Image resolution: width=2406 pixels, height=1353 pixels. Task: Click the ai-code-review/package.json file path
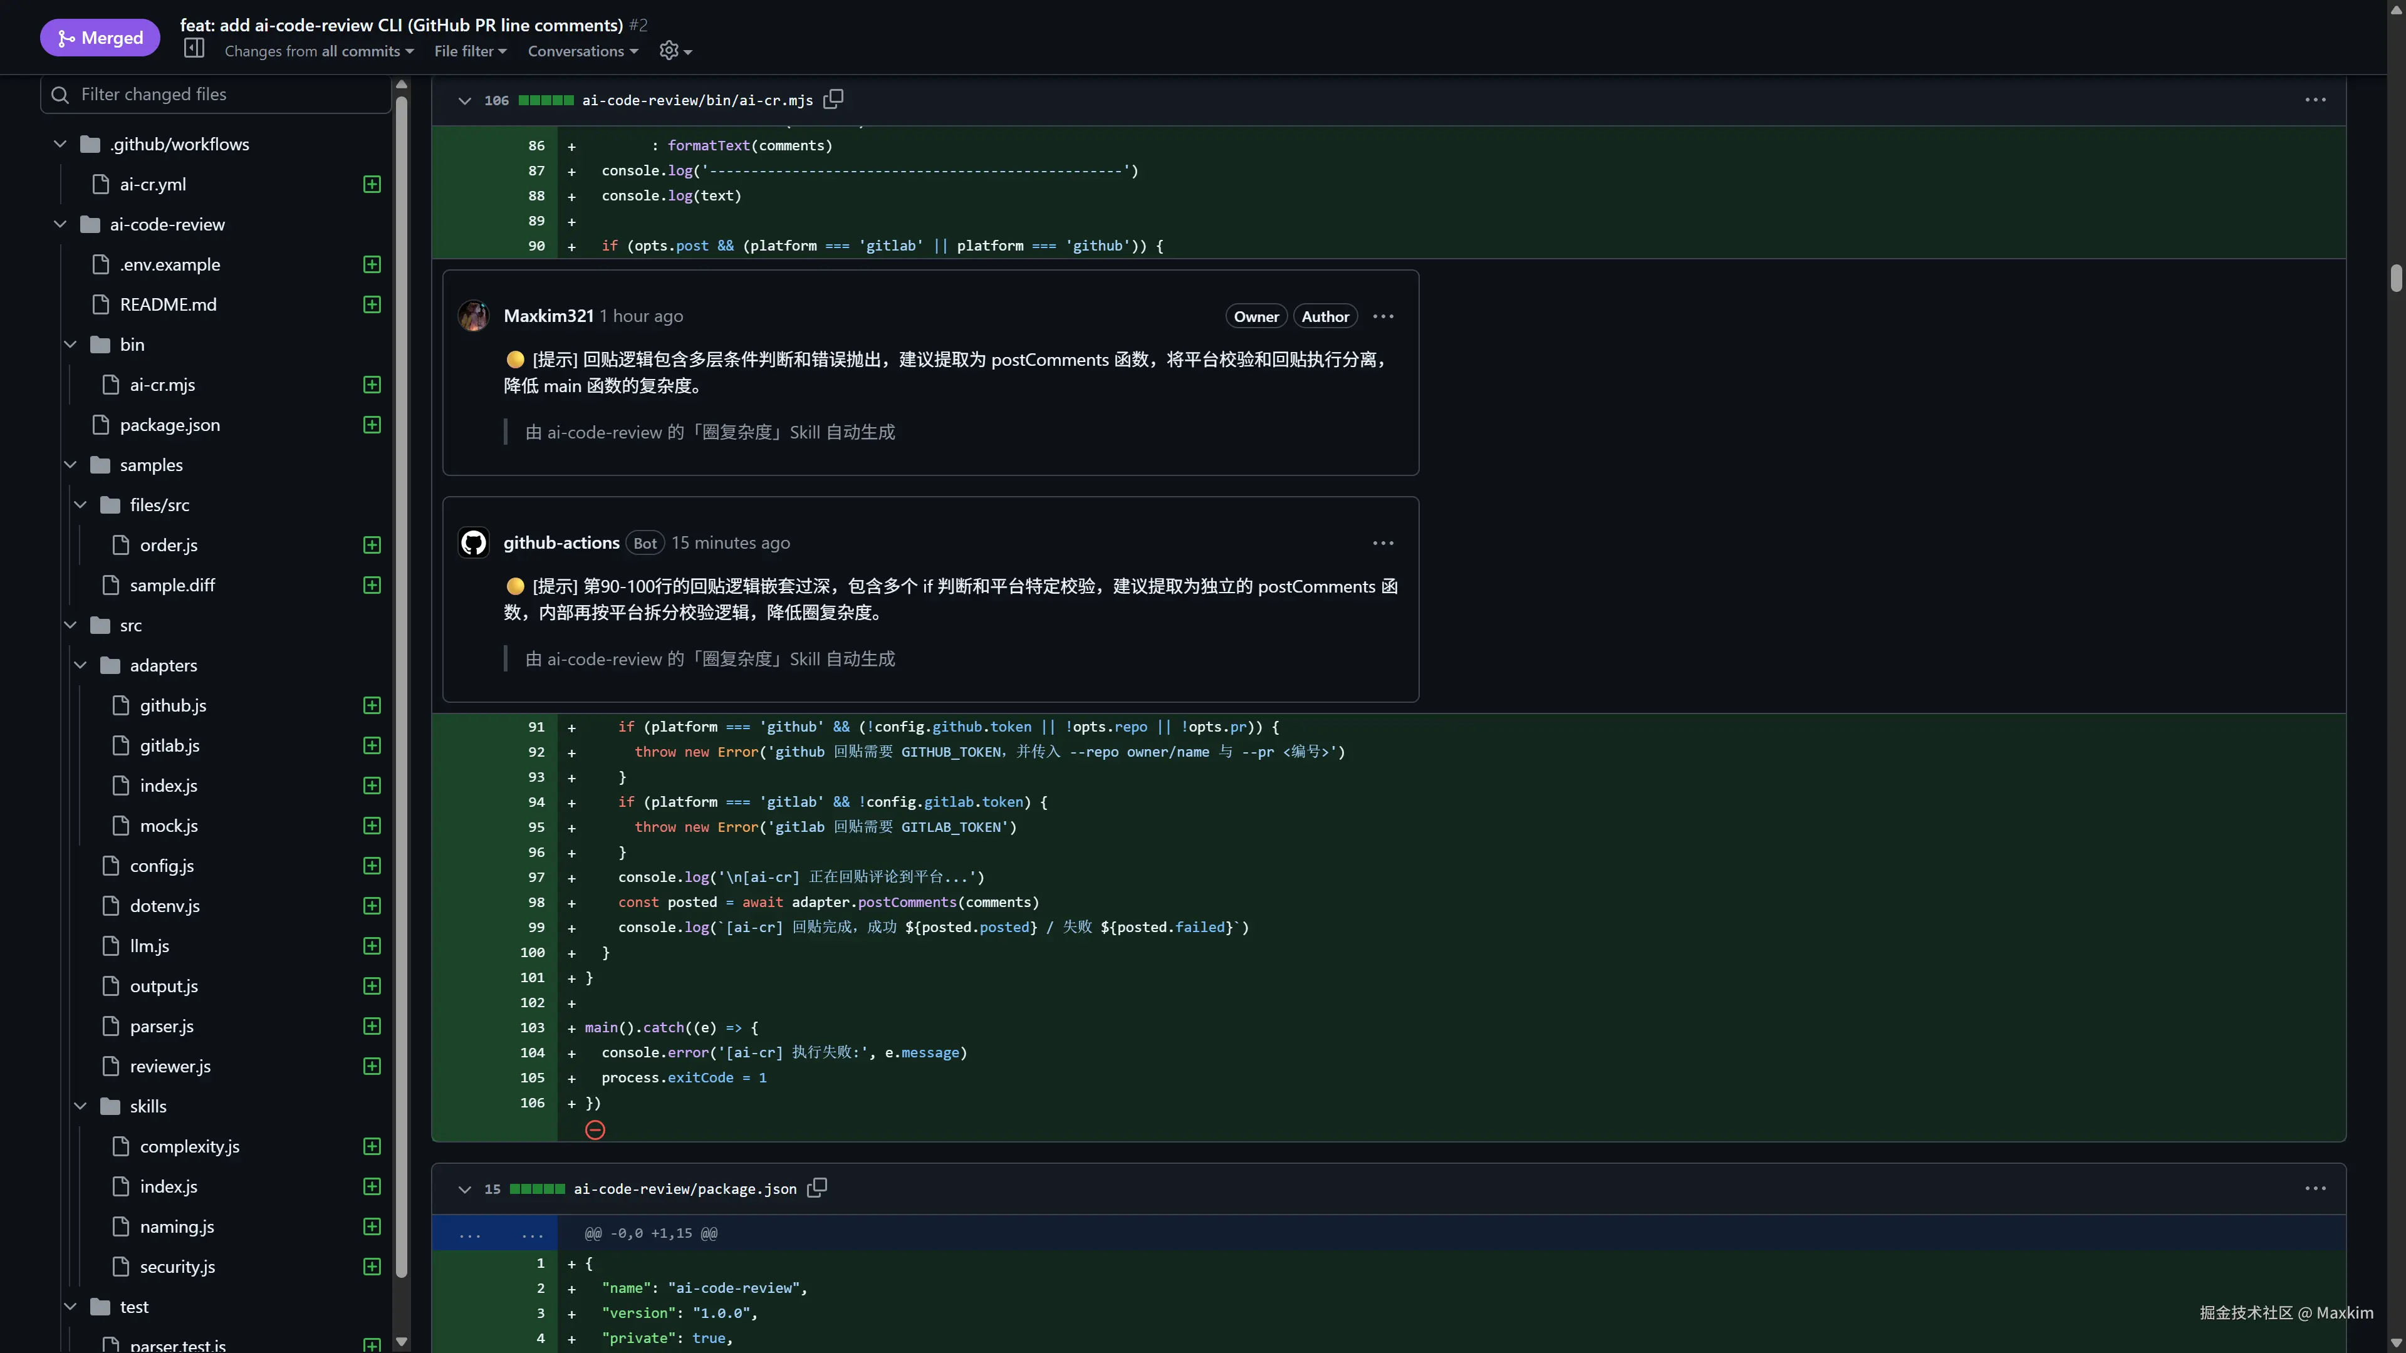coord(685,1189)
